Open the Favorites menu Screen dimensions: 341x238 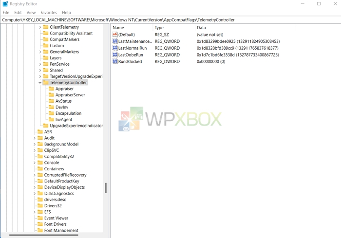[x=49, y=13]
